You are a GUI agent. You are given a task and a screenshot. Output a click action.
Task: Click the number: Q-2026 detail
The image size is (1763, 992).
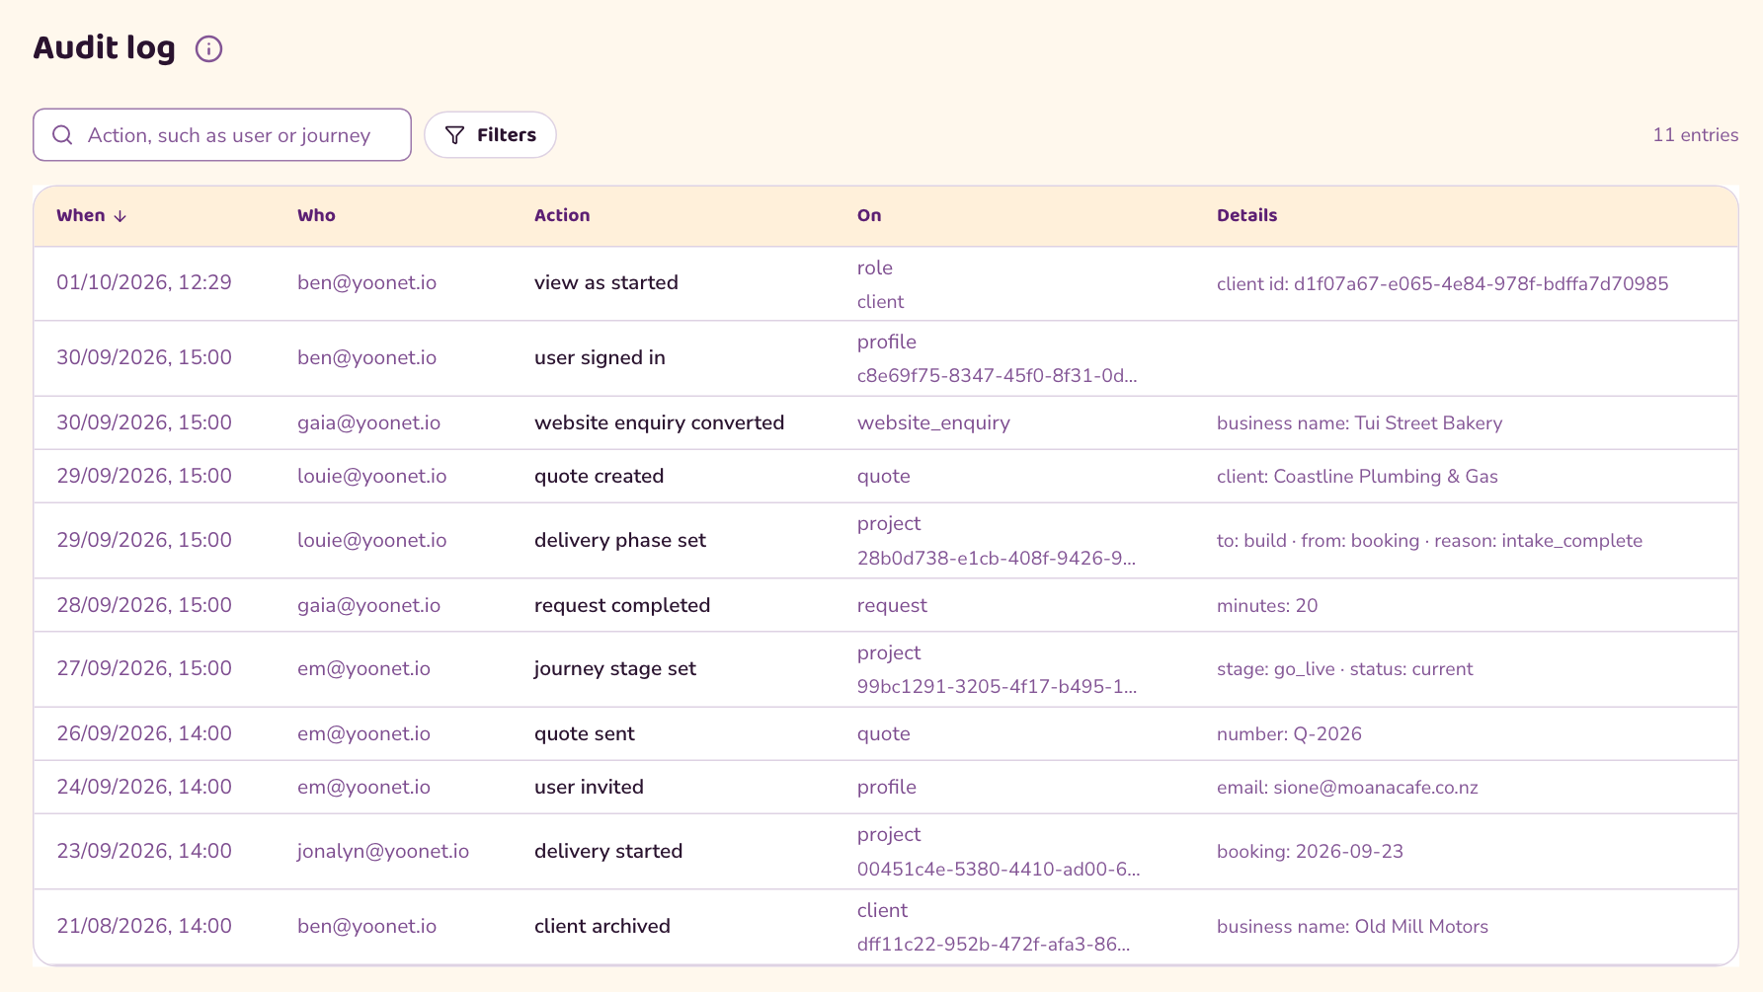tap(1289, 734)
